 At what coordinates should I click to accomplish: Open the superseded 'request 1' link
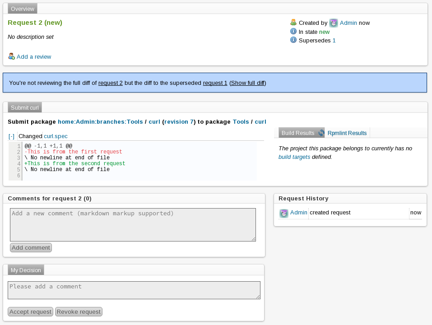[x=215, y=83]
